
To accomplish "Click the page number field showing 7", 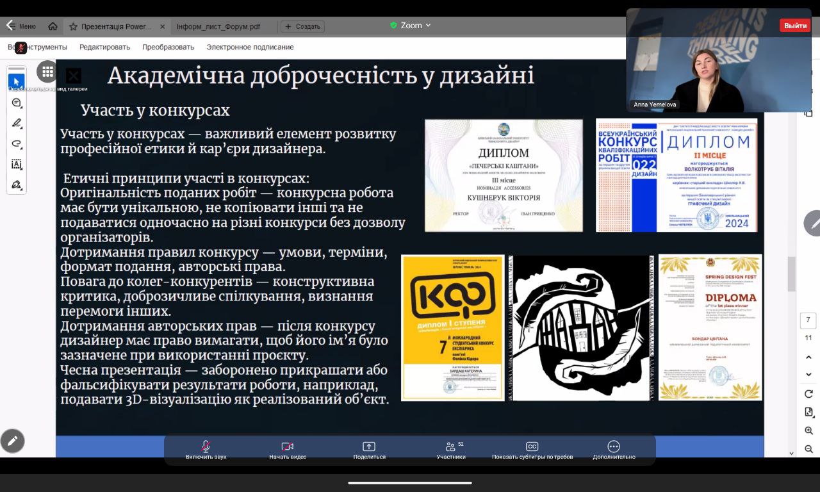I will (807, 319).
